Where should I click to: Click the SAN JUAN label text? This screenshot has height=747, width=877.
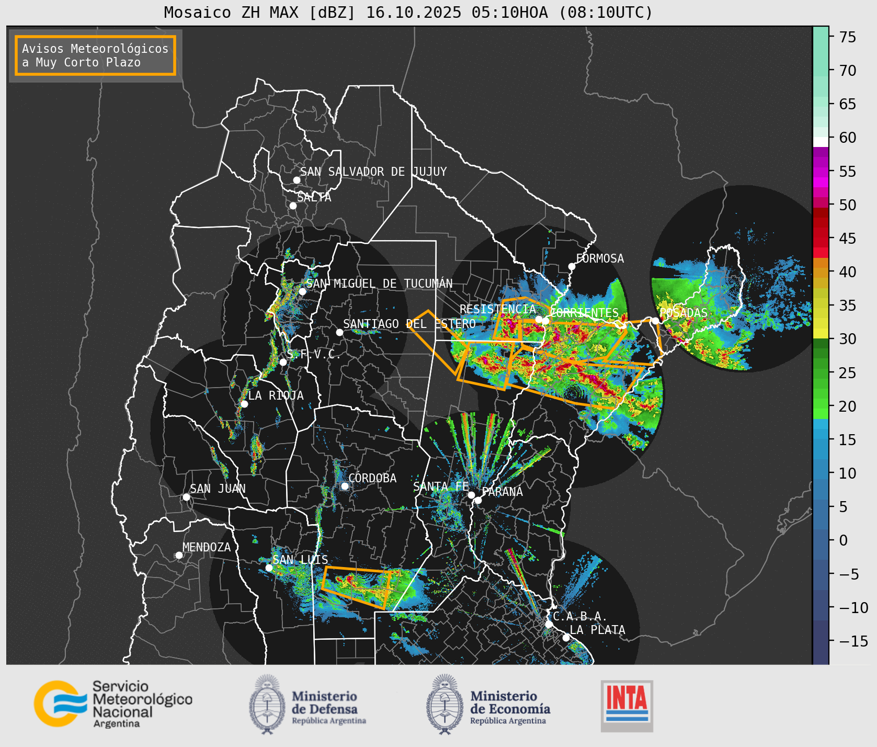tap(218, 489)
